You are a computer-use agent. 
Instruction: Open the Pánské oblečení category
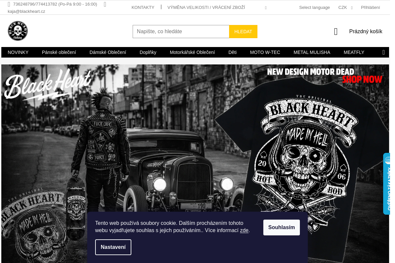tap(59, 52)
